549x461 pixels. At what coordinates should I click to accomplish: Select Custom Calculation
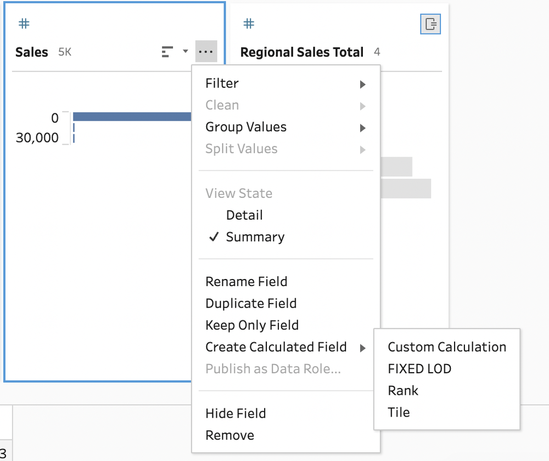pos(447,348)
